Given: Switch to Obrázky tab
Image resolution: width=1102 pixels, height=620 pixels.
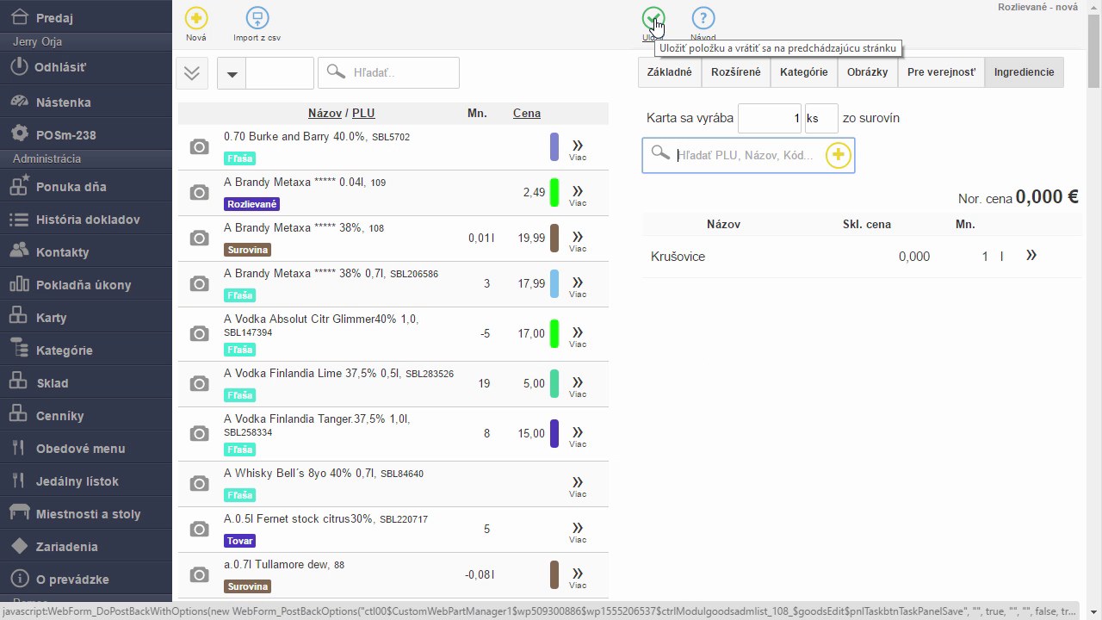Looking at the screenshot, I should pyautogui.click(x=867, y=72).
